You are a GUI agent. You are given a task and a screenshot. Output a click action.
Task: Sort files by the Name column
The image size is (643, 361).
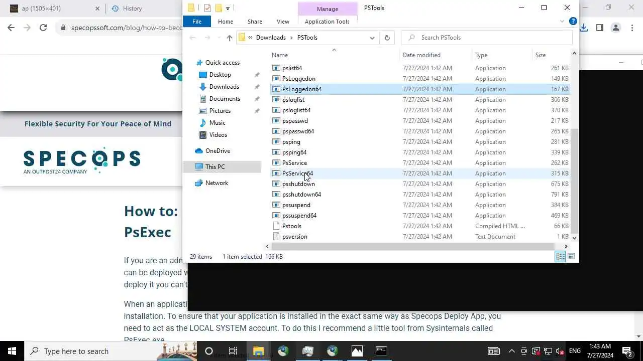[280, 55]
